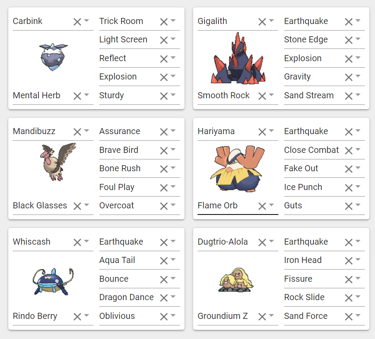
Task: Edit the Fake Out move field
Action: (x=324, y=169)
